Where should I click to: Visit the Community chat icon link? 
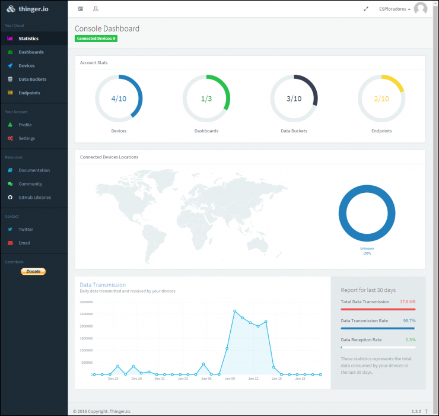click(10, 184)
